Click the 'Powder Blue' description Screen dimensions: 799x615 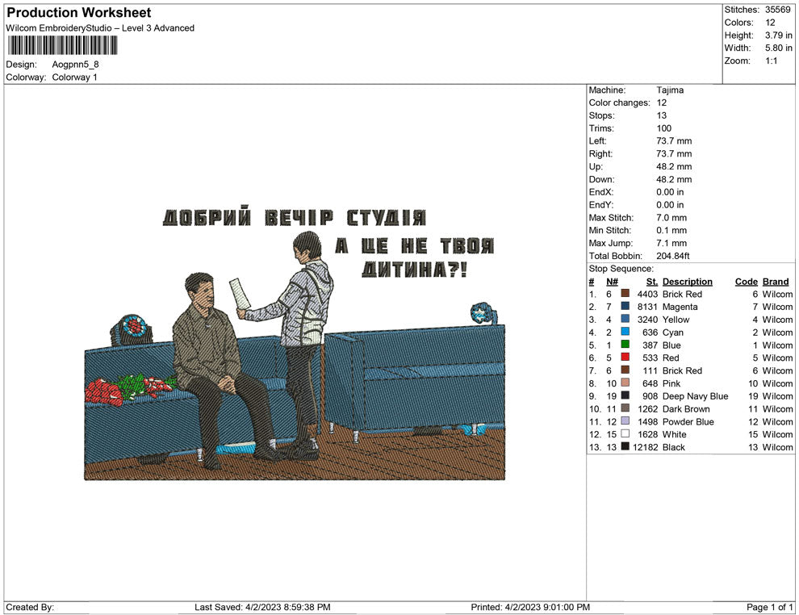click(x=688, y=421)
